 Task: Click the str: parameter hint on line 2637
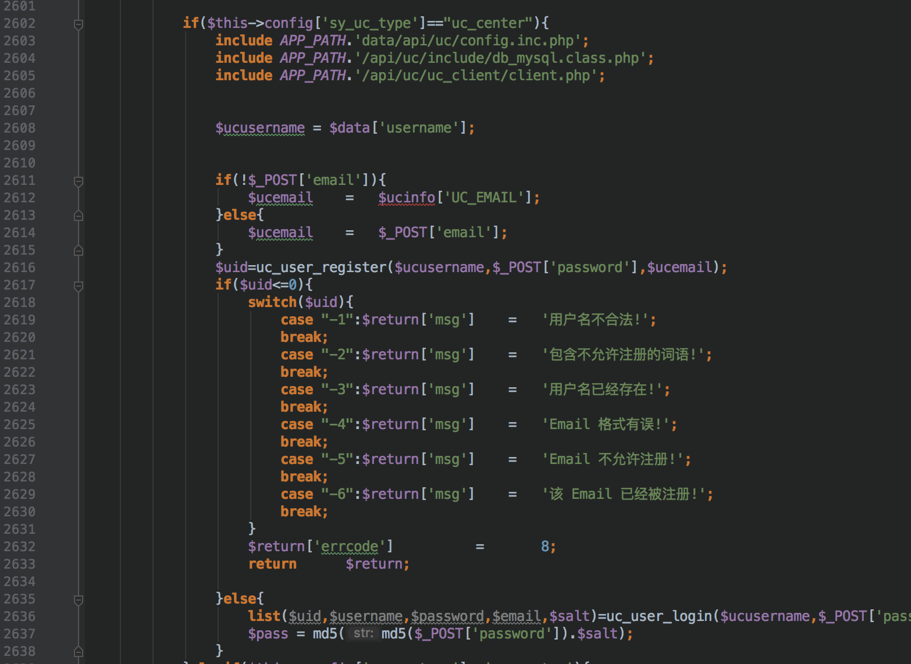pos(364,633)
